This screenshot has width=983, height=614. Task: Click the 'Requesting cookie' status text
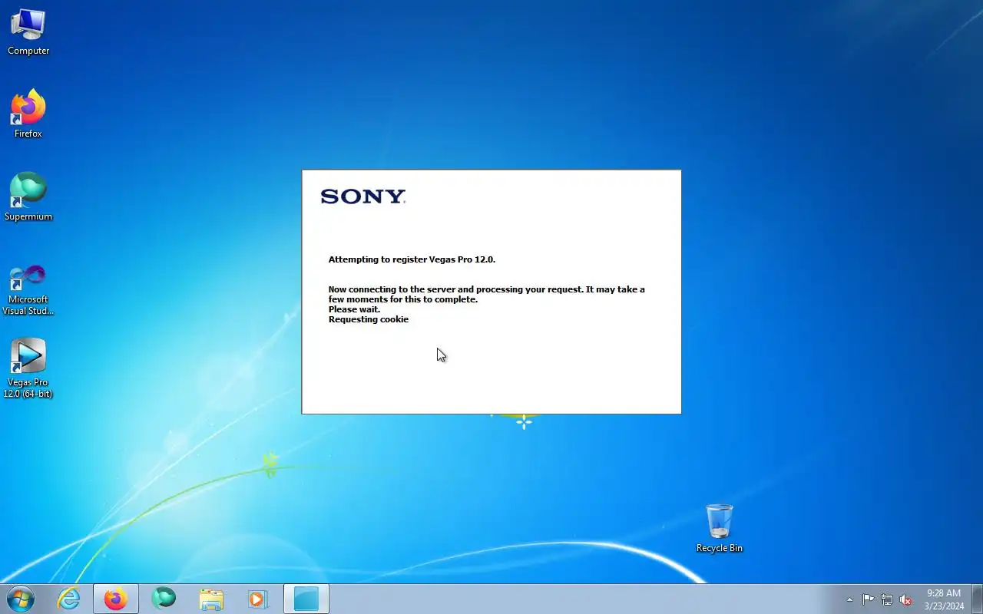[369, 319]
